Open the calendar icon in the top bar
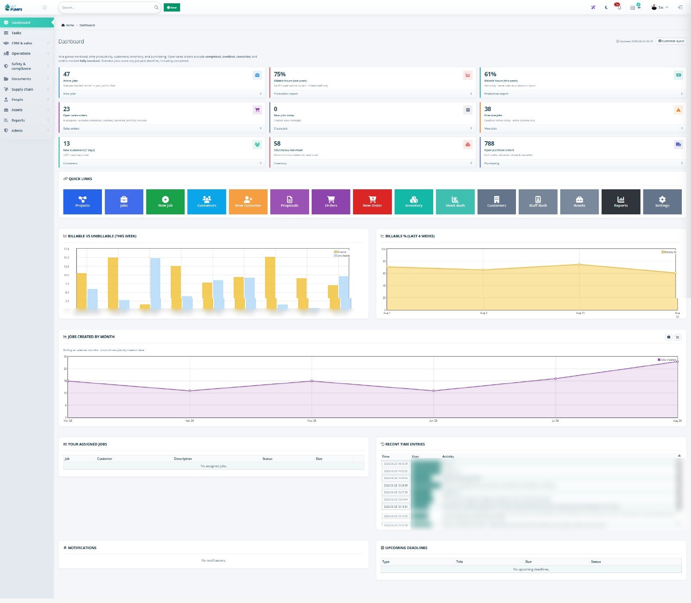Screen dimensions: 691x603 coord(633,8)
